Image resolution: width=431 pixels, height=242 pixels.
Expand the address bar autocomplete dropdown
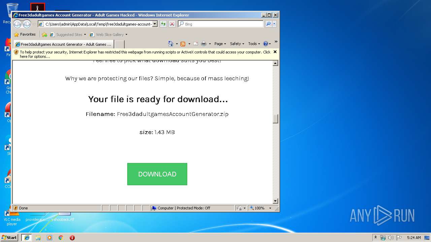click(155, 24)
